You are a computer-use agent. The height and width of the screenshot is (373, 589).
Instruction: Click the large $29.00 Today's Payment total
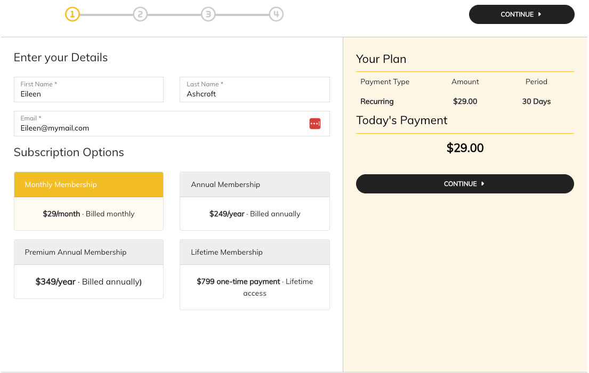pos(465,148)
